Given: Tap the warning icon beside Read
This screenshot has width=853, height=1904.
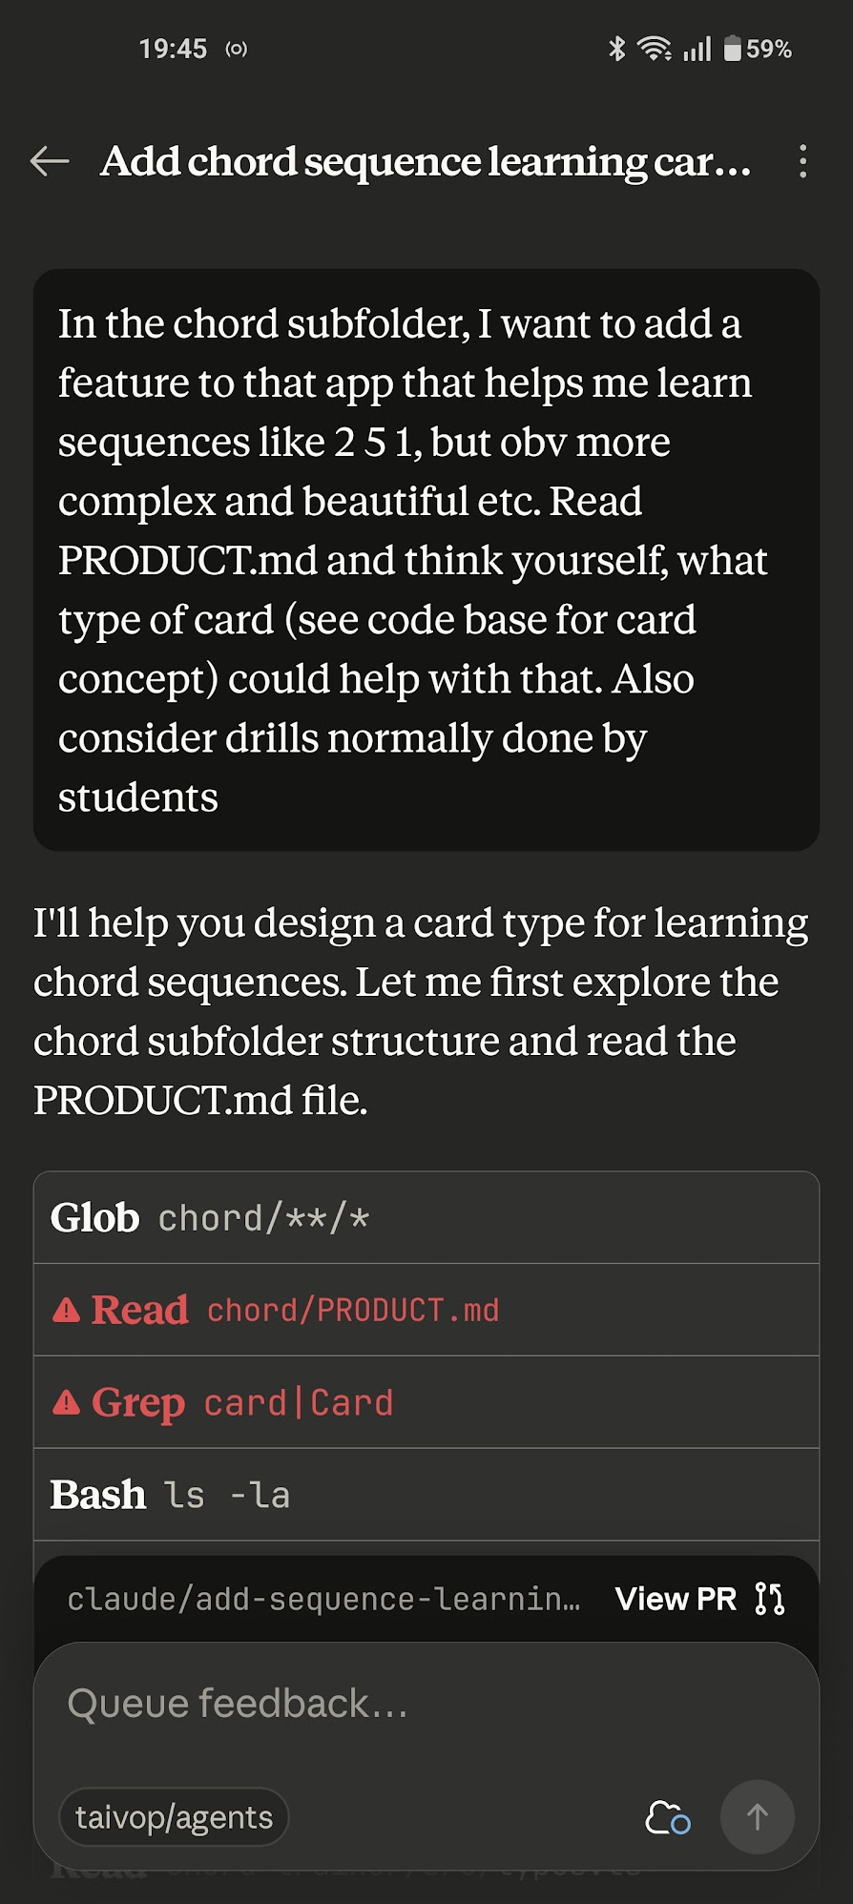Looking at the screenshot, I should (67, 1310).
